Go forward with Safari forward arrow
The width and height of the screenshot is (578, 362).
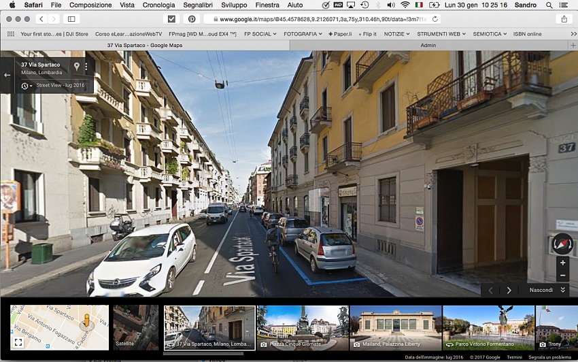coord(54,19)
